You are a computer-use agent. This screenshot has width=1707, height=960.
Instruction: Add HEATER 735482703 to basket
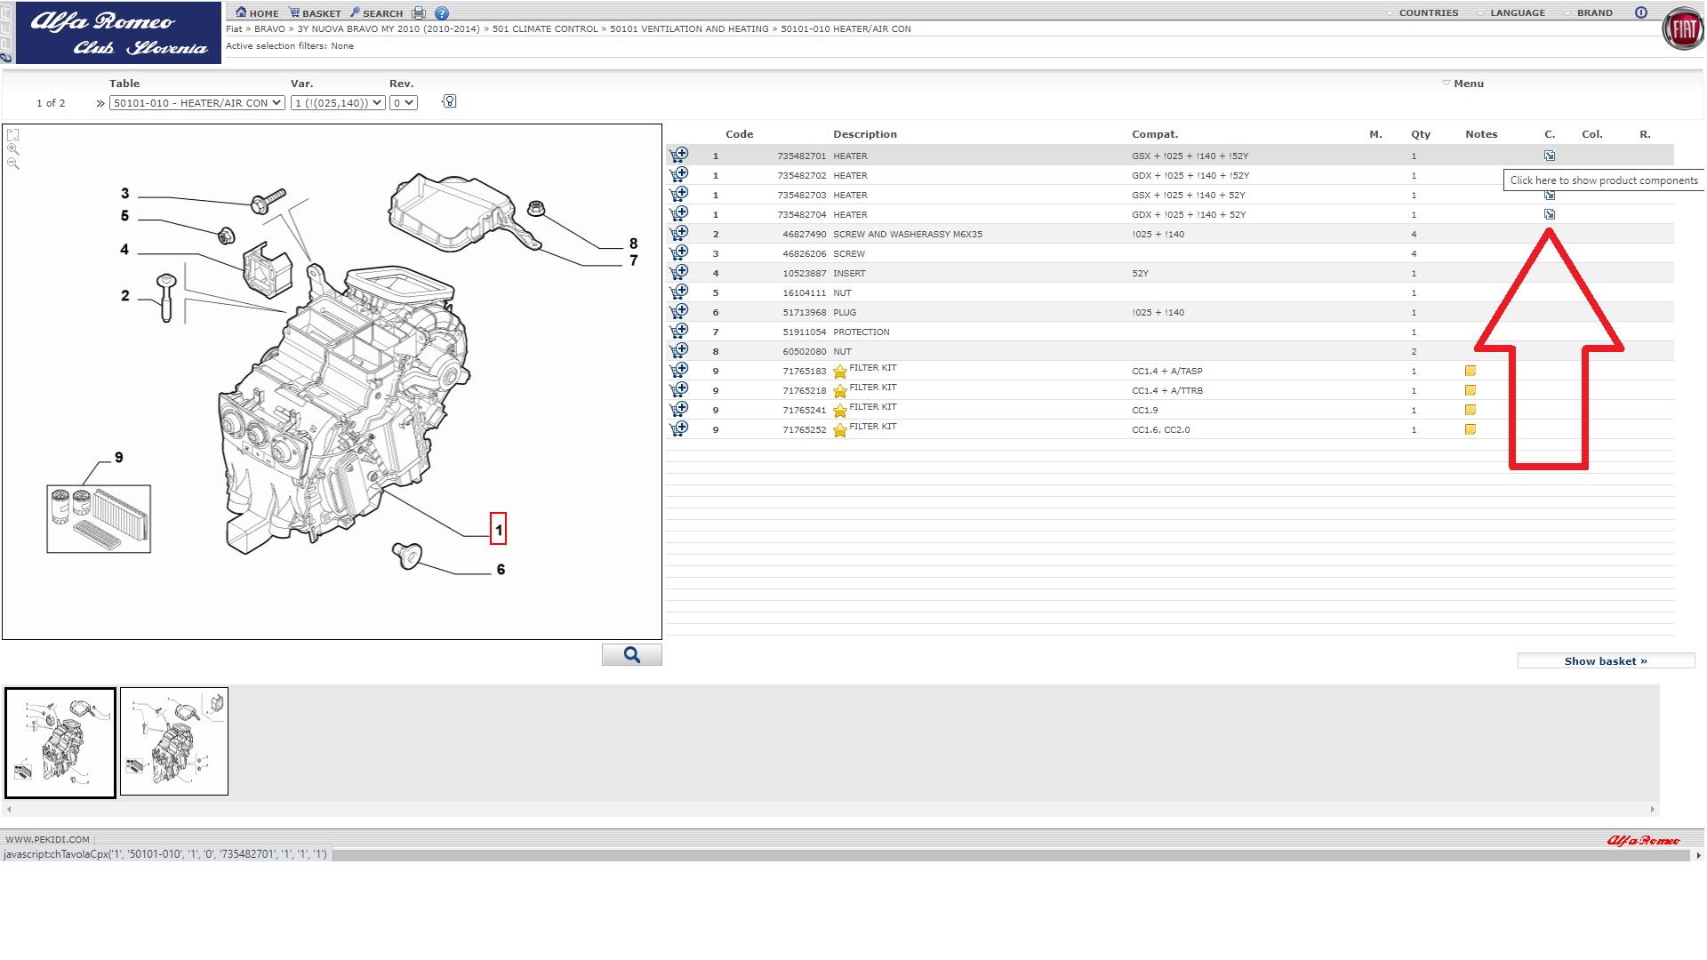click(679, 194)
